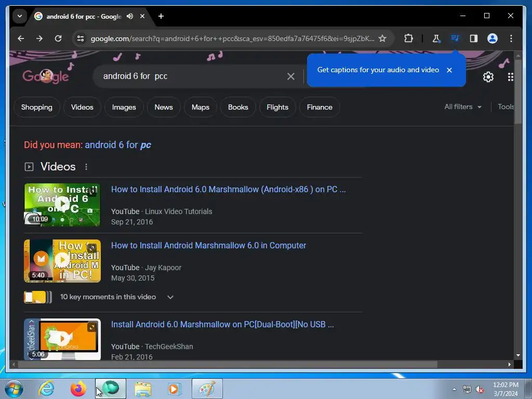Open the Finance filter
532x399 pixels.
click(x=320, y=107)
